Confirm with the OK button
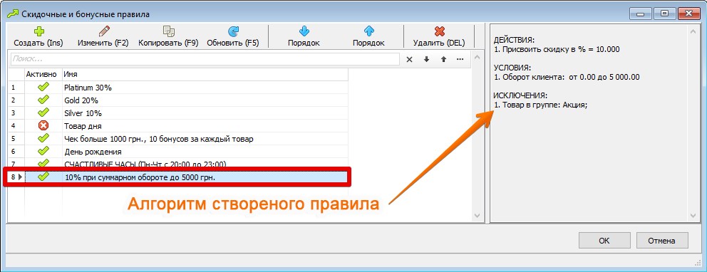The height and width of the screenshot is (272, 707). coord(604,241)
